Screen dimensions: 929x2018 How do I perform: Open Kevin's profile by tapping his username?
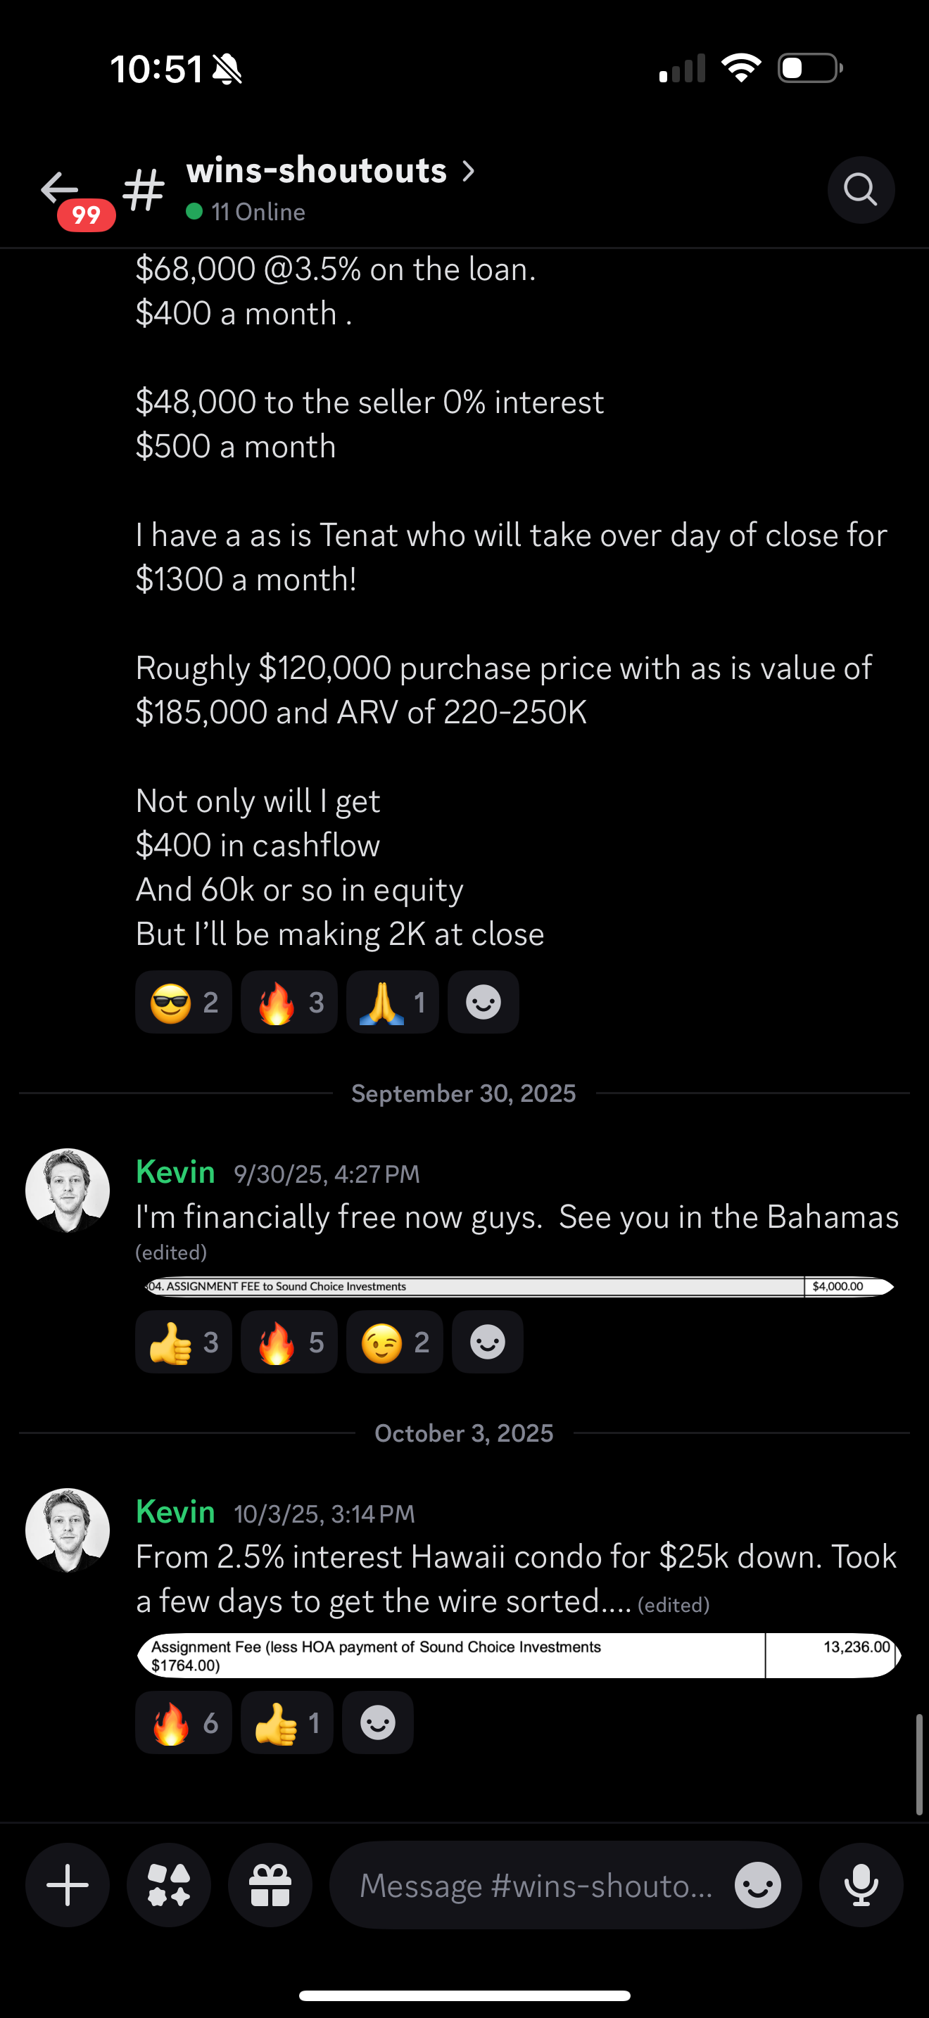coord(175,1171)
